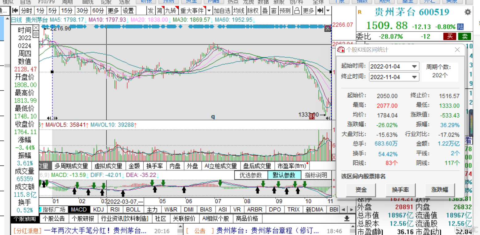Toggle 重大事件 event markers
This screenshot has height=235, width=480.
[x=192, y=11]
